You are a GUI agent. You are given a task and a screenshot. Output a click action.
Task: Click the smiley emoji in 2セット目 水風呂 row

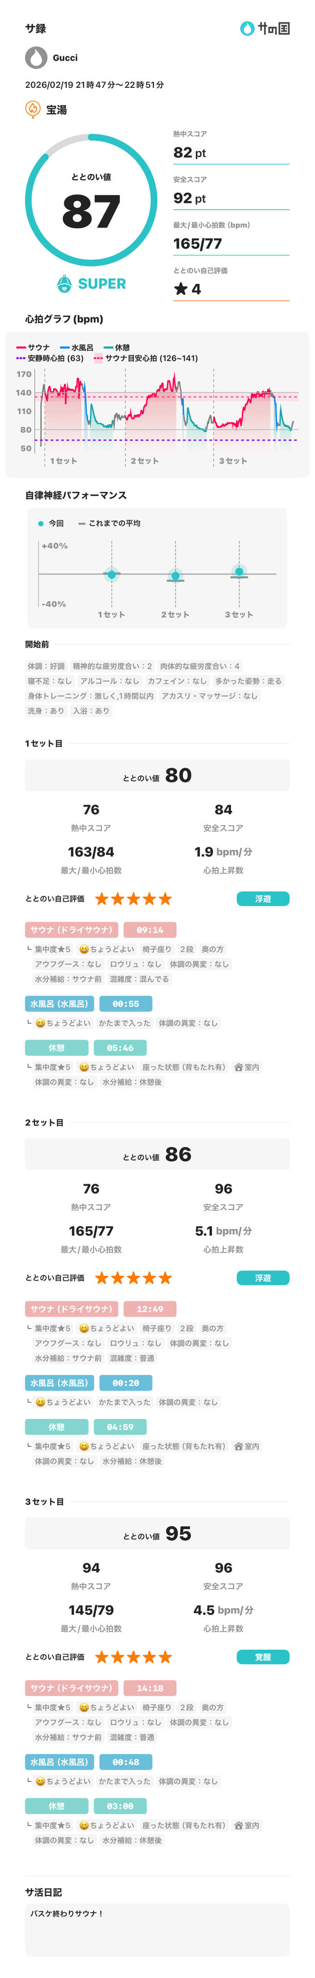40,1402
